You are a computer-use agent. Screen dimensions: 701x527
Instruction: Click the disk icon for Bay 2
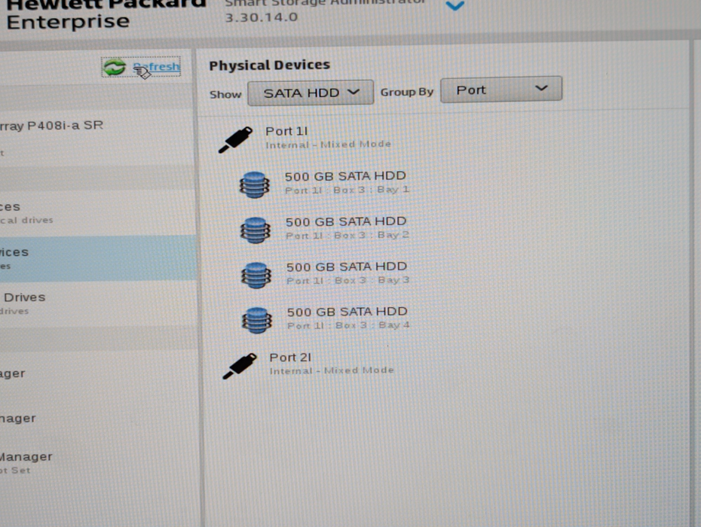[x=256, y=230]
